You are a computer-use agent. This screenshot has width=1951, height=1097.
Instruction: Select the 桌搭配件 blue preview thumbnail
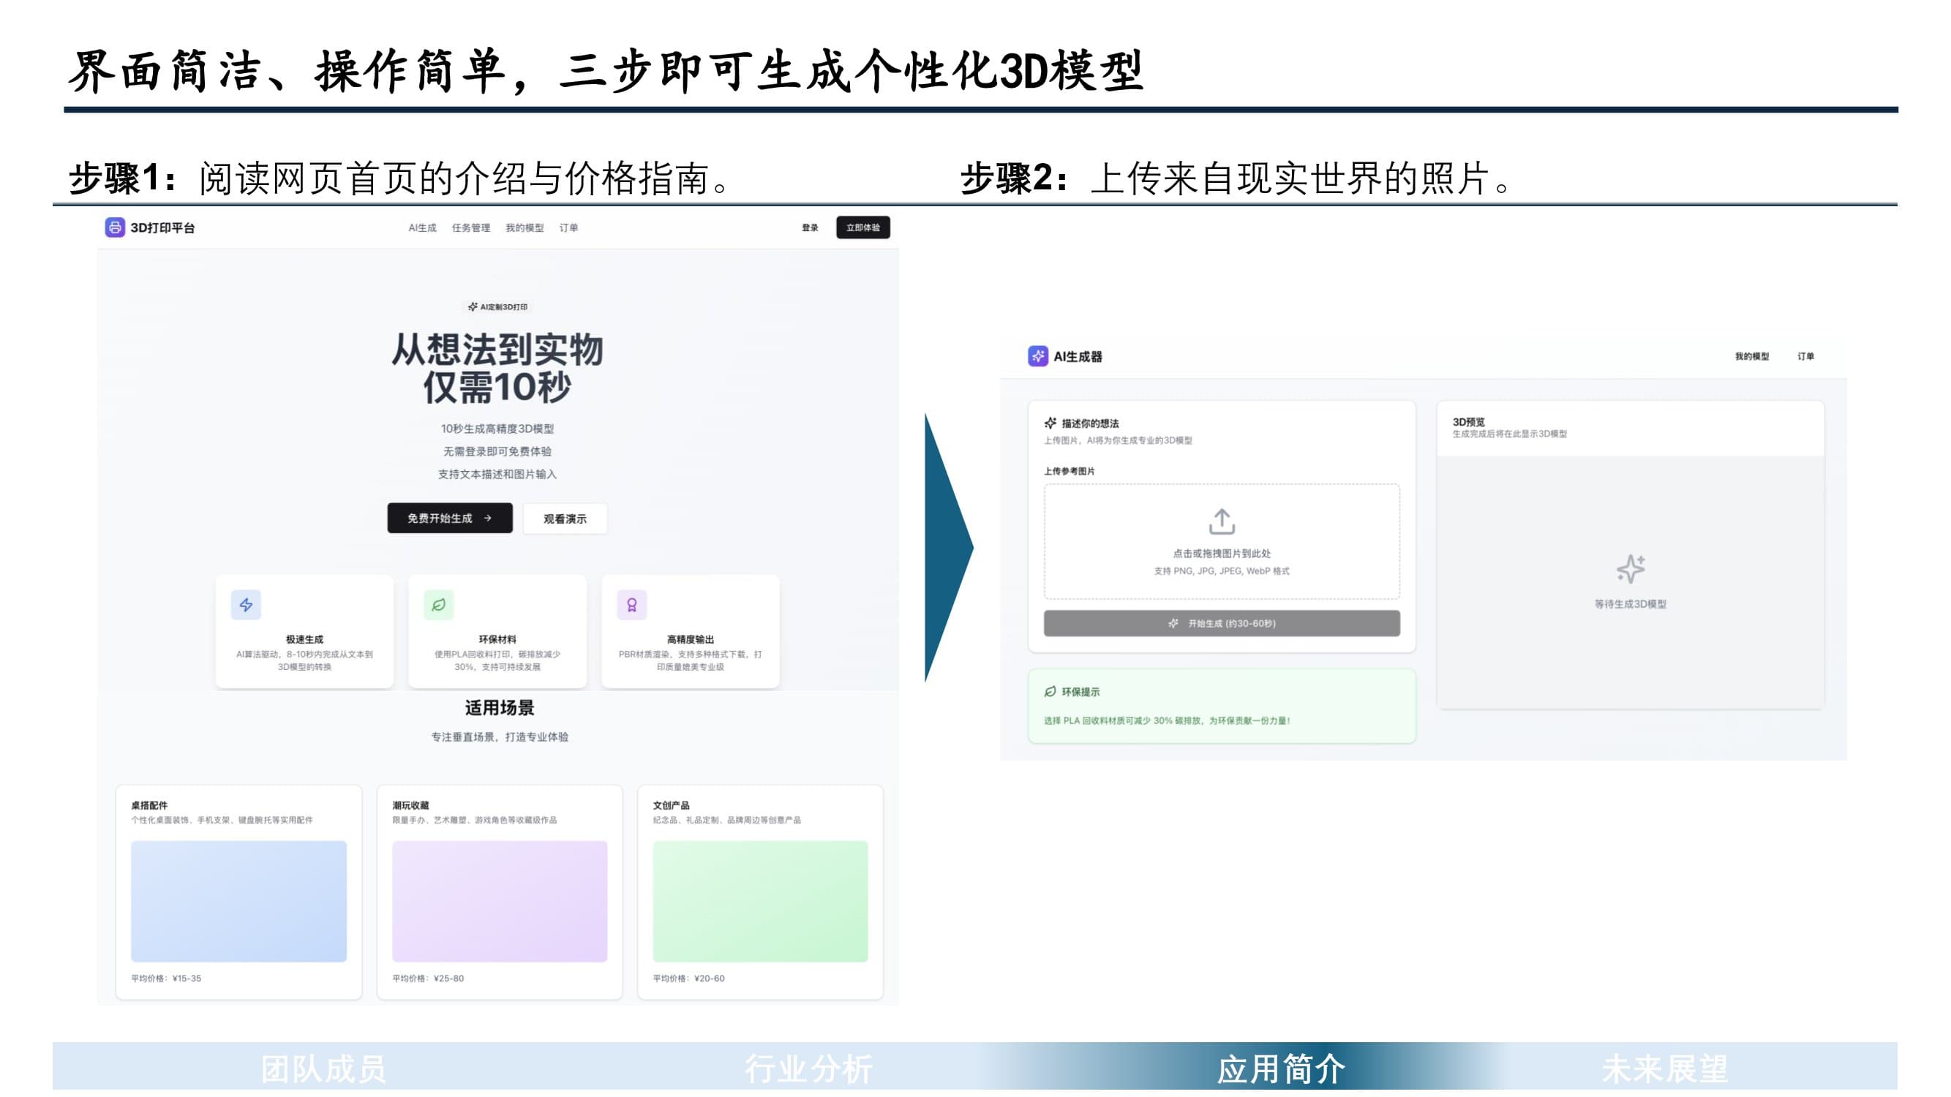click(238, 901)
